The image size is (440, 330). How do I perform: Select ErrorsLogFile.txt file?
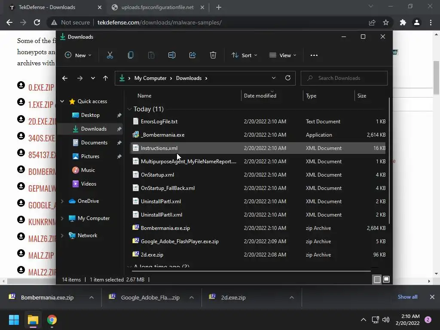click(x=258, y=122)
